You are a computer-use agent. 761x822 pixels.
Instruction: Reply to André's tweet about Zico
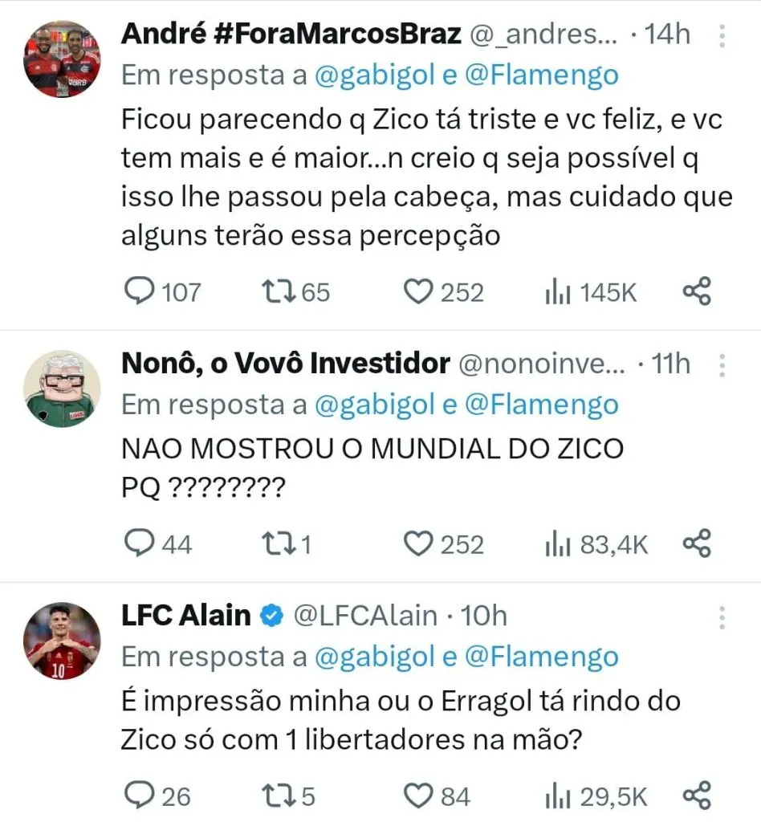point(142,291)
